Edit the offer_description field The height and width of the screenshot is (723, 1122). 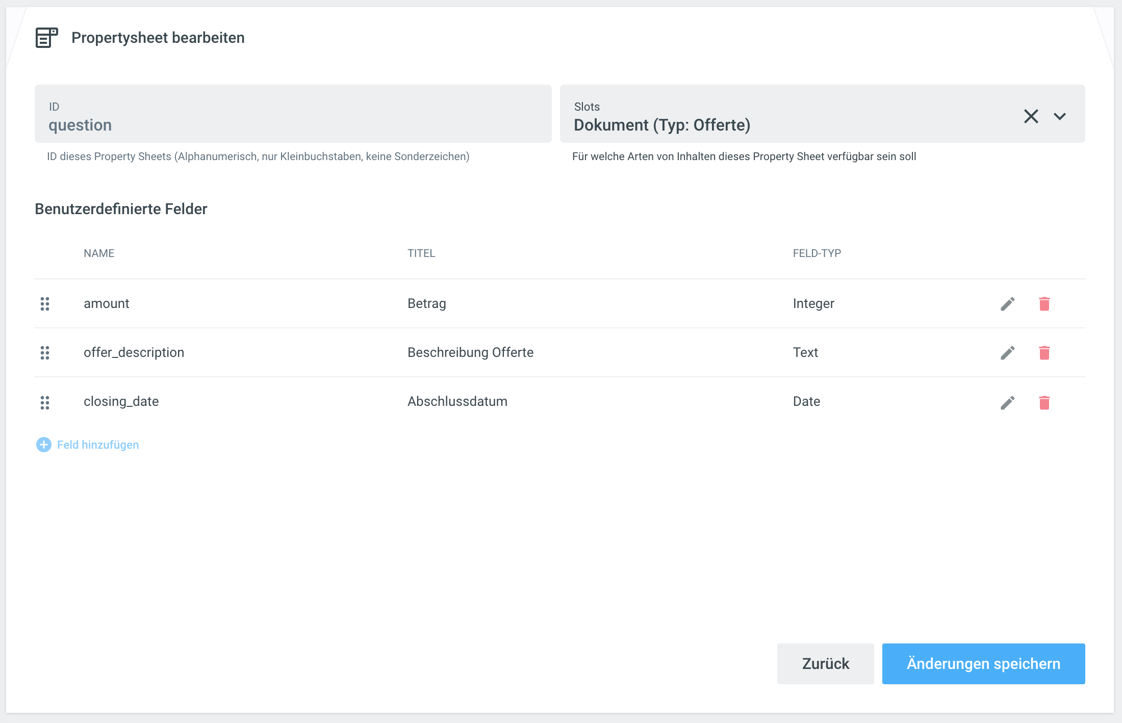[x=1007, y=353]
